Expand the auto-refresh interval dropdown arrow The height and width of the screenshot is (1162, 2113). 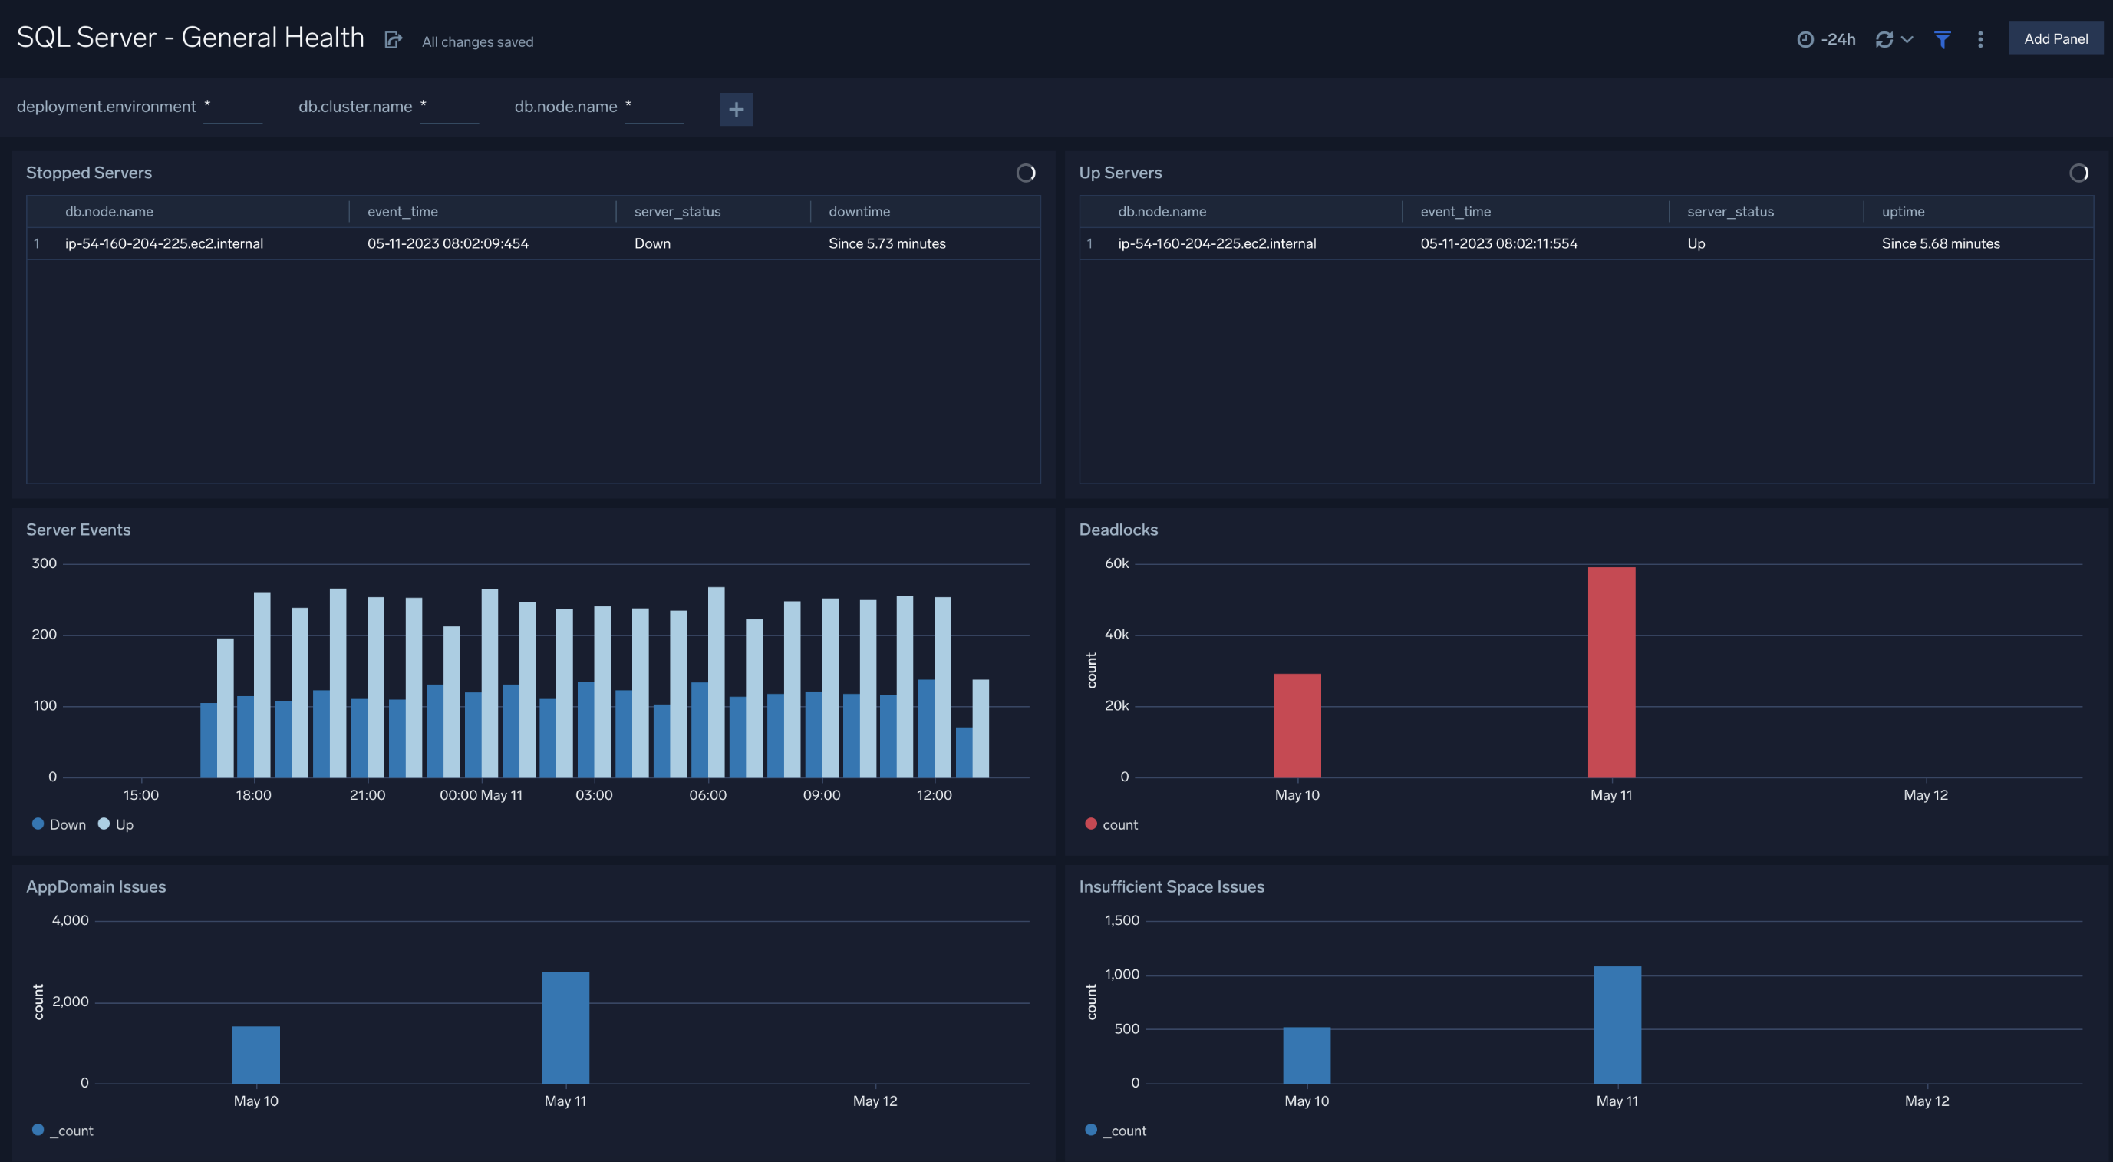point(1907,39)
